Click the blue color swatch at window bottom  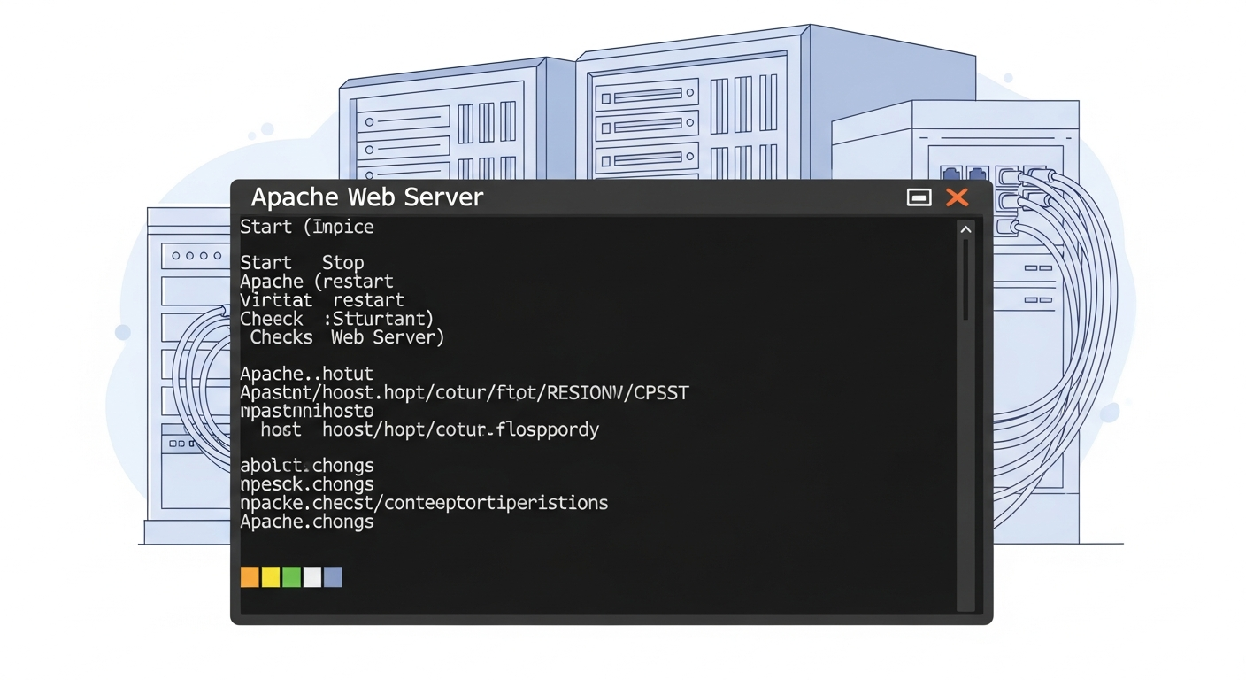point(334,576)
